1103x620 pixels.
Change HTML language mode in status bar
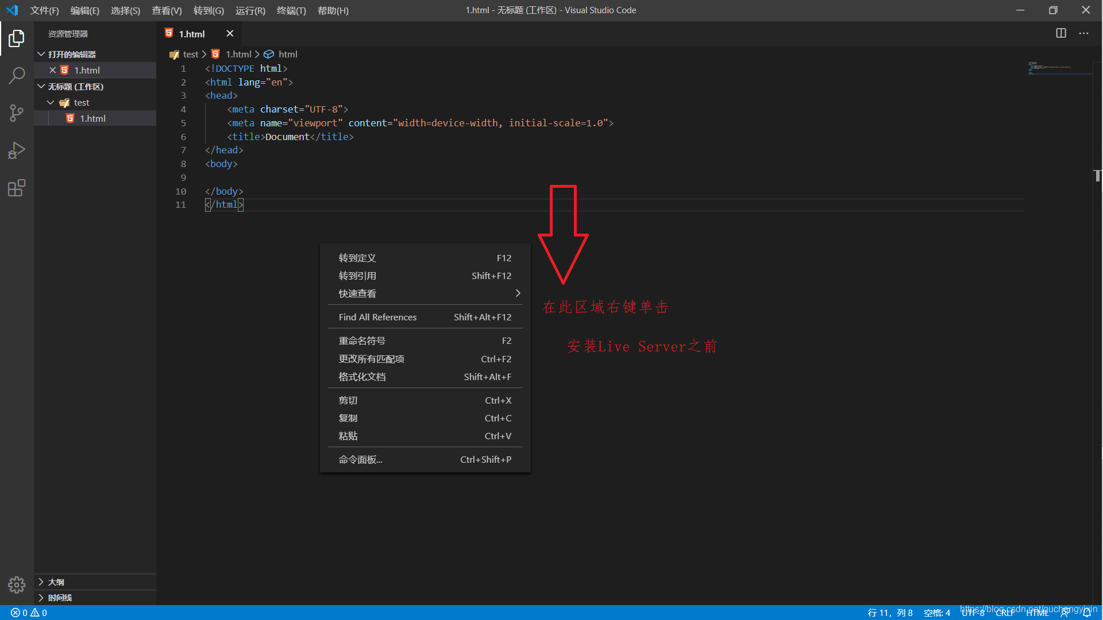click(1038, 613)
